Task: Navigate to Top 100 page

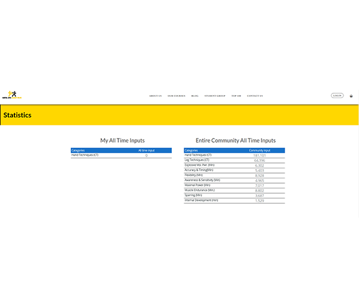Action: tap(236, 96)
